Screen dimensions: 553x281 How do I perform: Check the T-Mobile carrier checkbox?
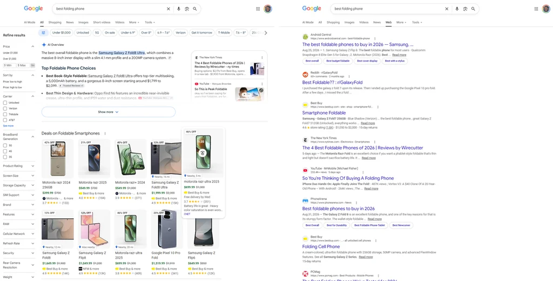(5, 115)
